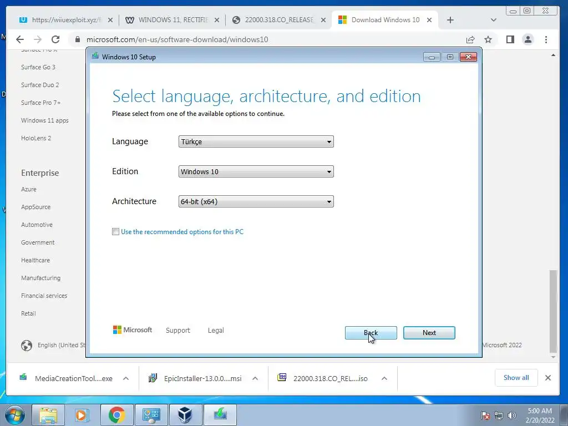Image resolution: width=568 pixels, height=426 pixels.
Task: Share this page via share icon
Action: coord(470,39)
